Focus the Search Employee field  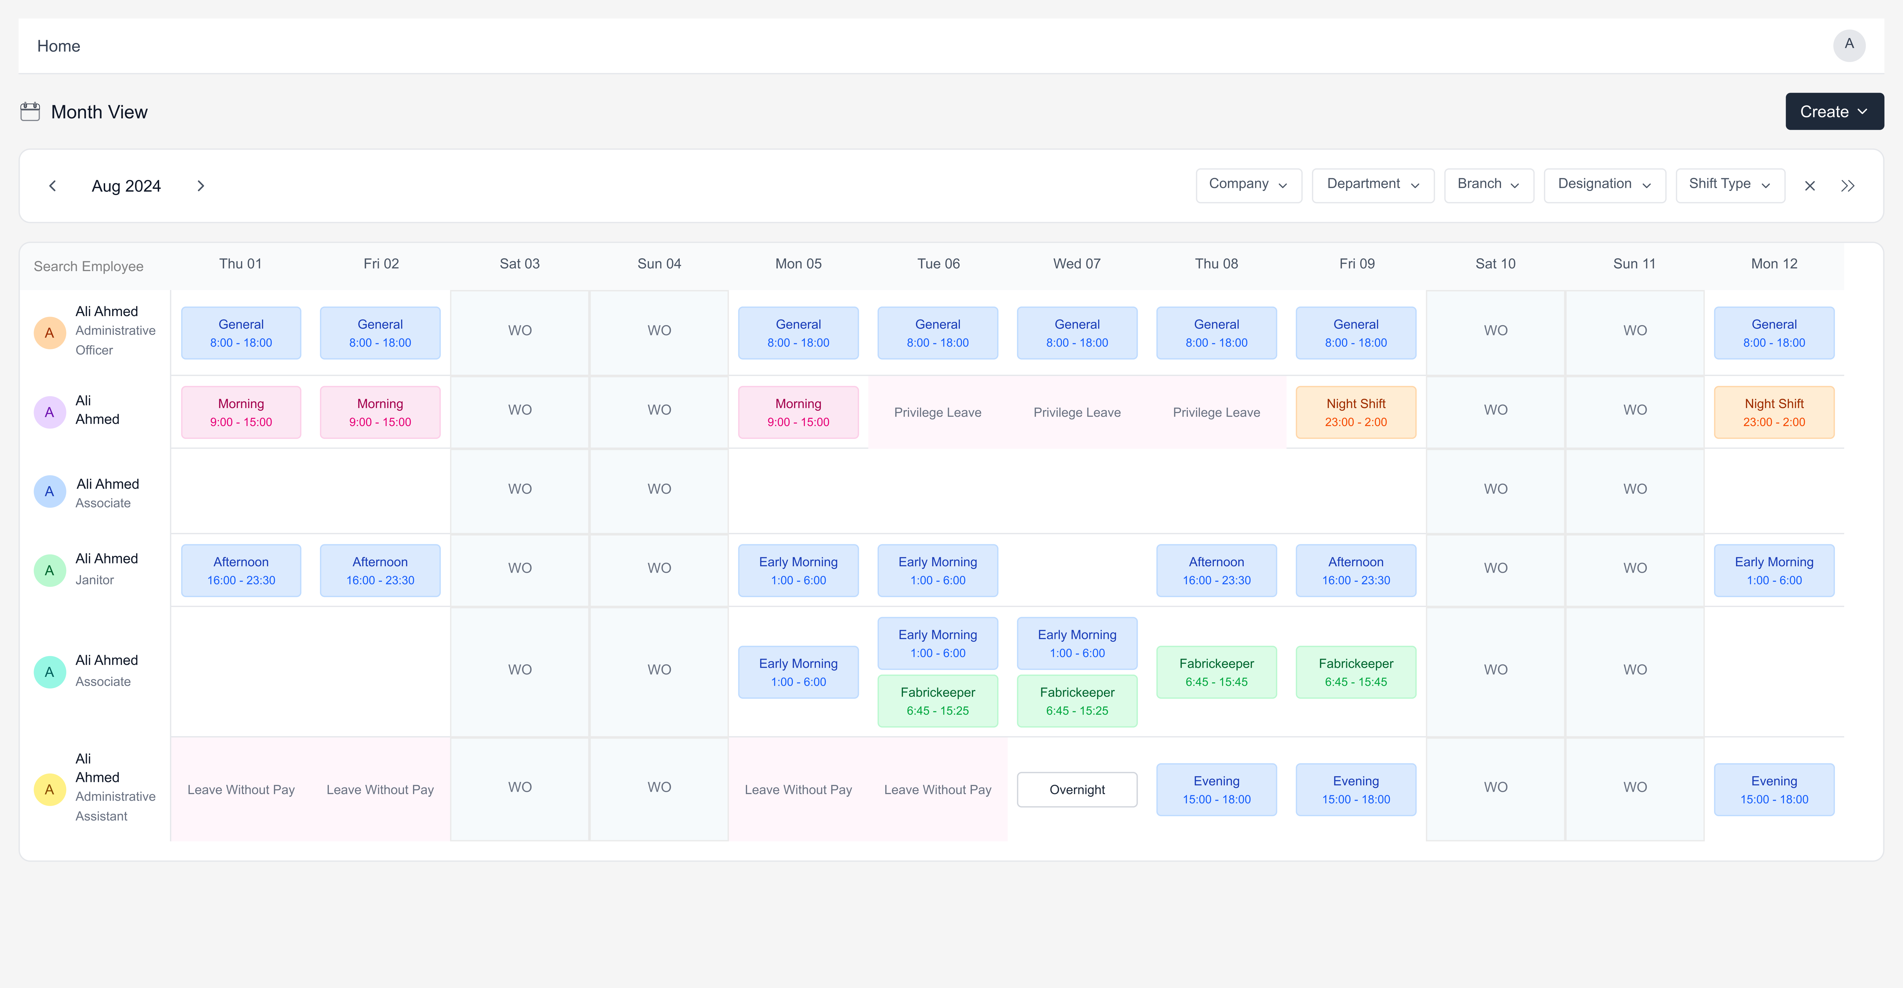pos(89,266)
